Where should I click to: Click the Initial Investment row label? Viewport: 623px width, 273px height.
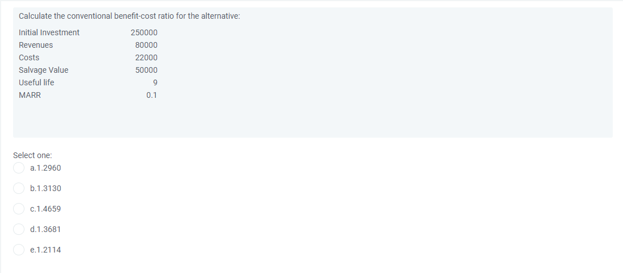point(49,32)
